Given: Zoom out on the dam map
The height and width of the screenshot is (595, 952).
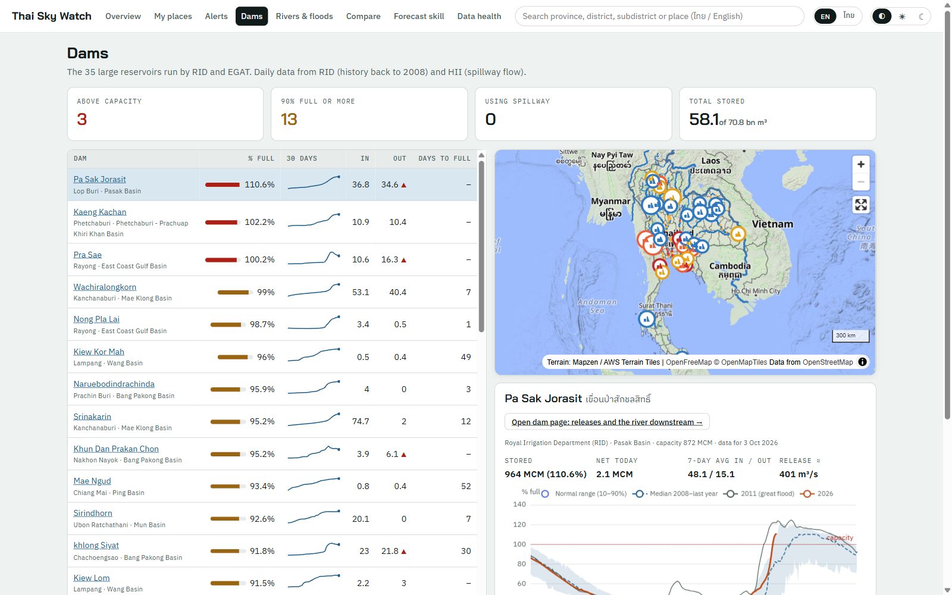Looking at the screenshot, I should pos(860,181).
